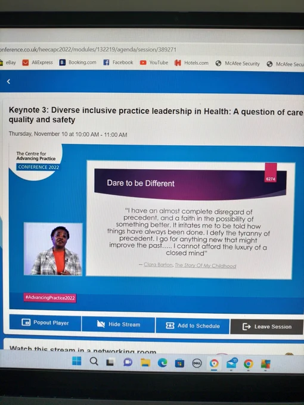Click the Booking.com B favicon
Viewport: 304px width, 405px height.
coord(63,63)
